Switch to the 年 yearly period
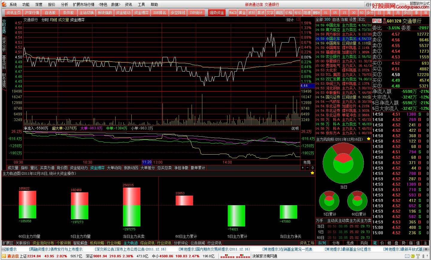431x260 pixels. point(425,13)
